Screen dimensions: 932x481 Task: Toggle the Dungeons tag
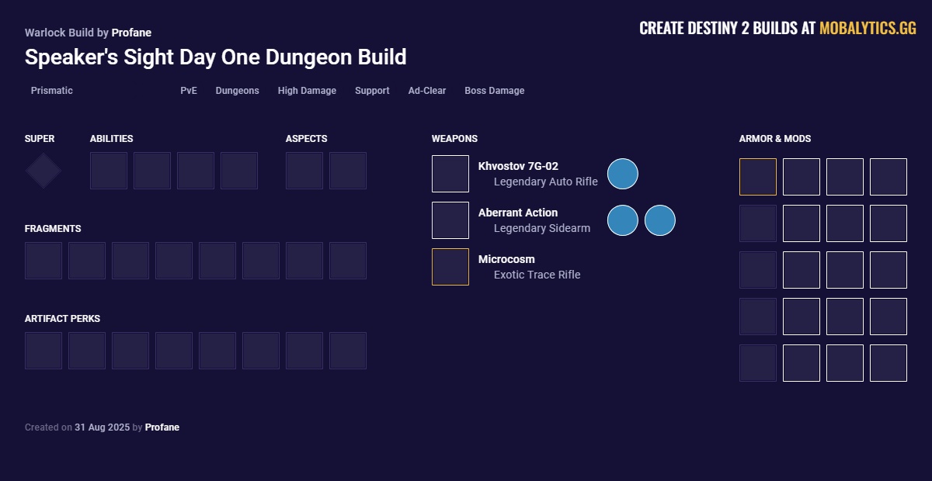(237, 91)
